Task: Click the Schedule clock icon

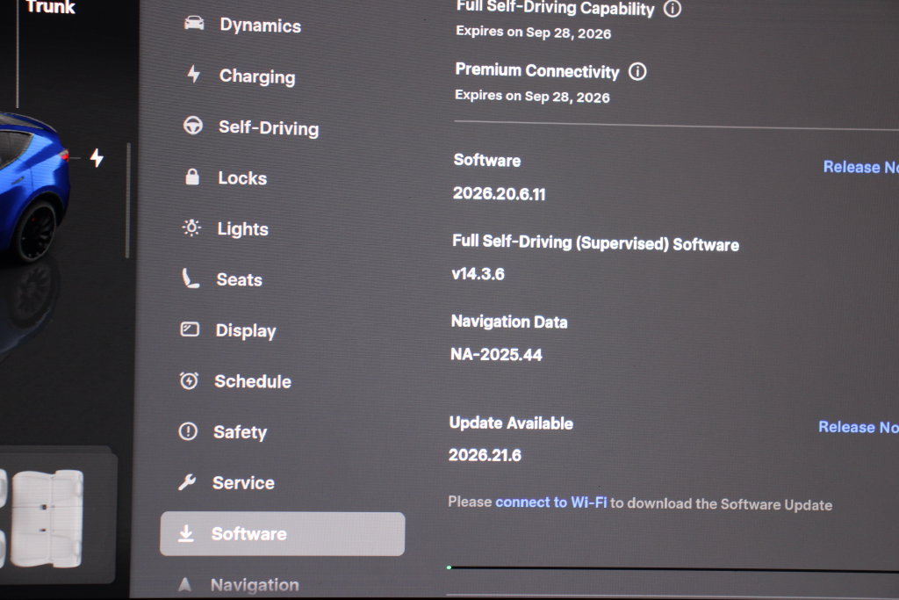Action: 190,380
